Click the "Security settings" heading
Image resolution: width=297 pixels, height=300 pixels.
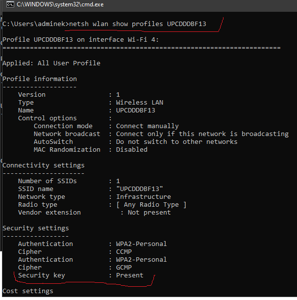coord(36,228)
